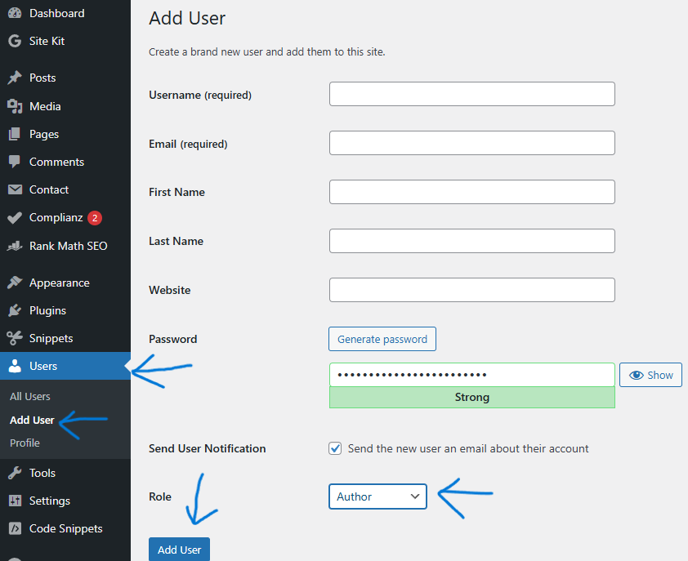Screen dimensions: 688x561
Task: Click the Media library icon
Action: point(14,106)
